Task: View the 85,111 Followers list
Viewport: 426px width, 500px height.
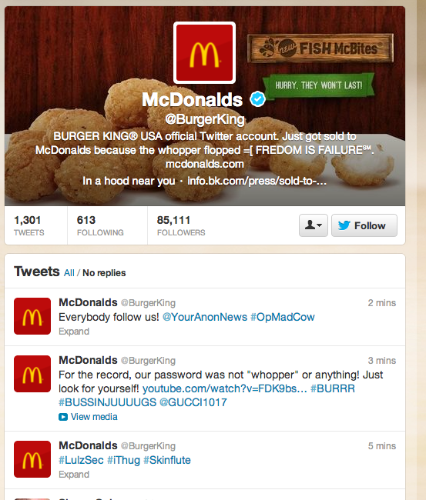Action: coord(181,225)
